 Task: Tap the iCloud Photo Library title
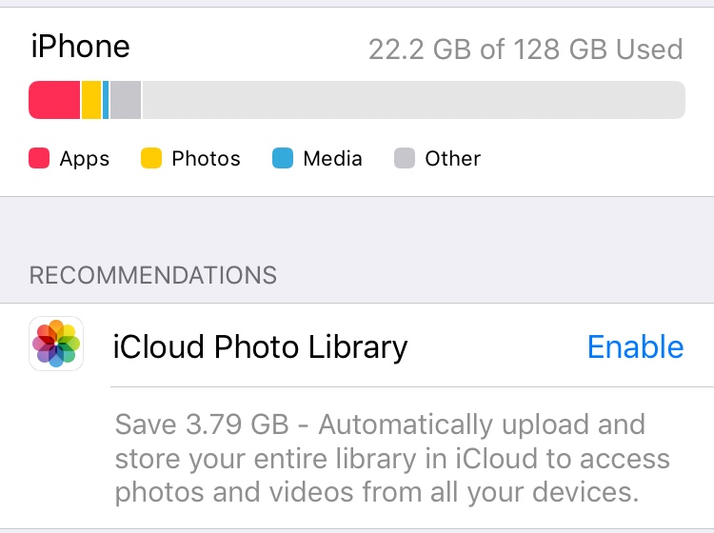coord(260,347)
